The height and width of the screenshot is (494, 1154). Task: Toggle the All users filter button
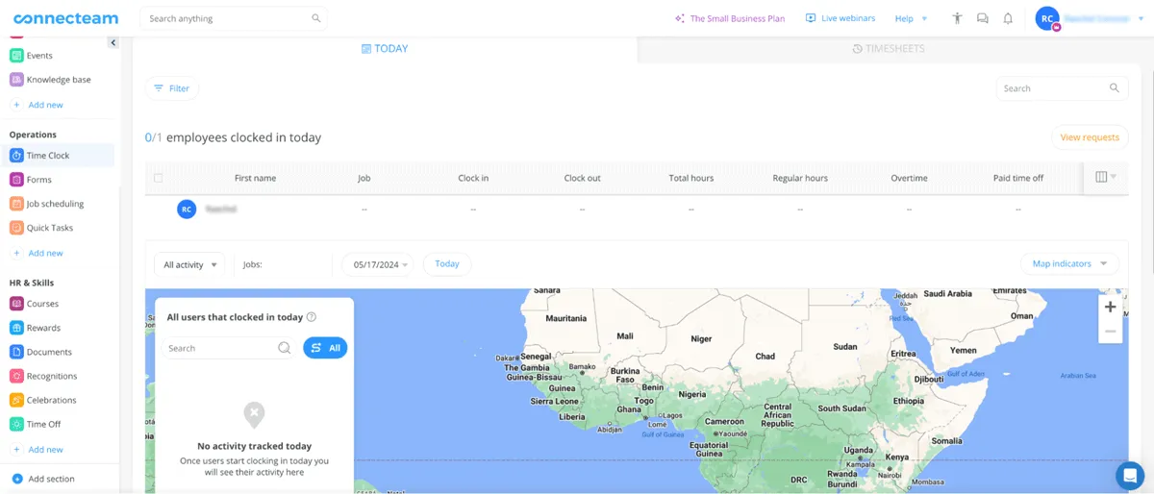tap(325, 348)
